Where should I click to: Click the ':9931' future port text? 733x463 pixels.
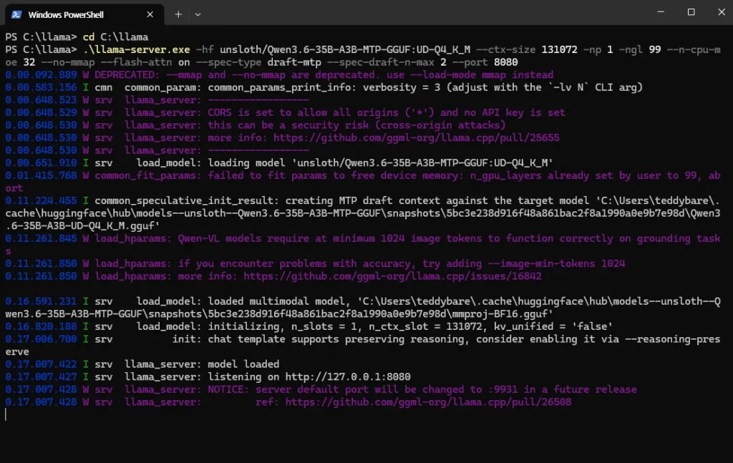point(503,389)
